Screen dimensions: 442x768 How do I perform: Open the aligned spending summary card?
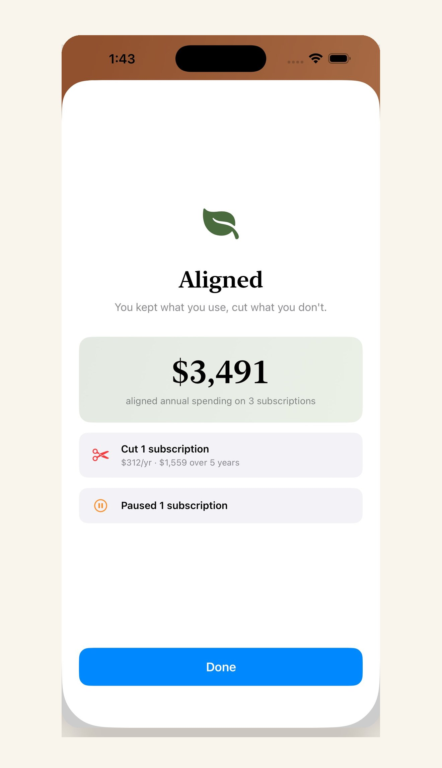click(221, 379)
